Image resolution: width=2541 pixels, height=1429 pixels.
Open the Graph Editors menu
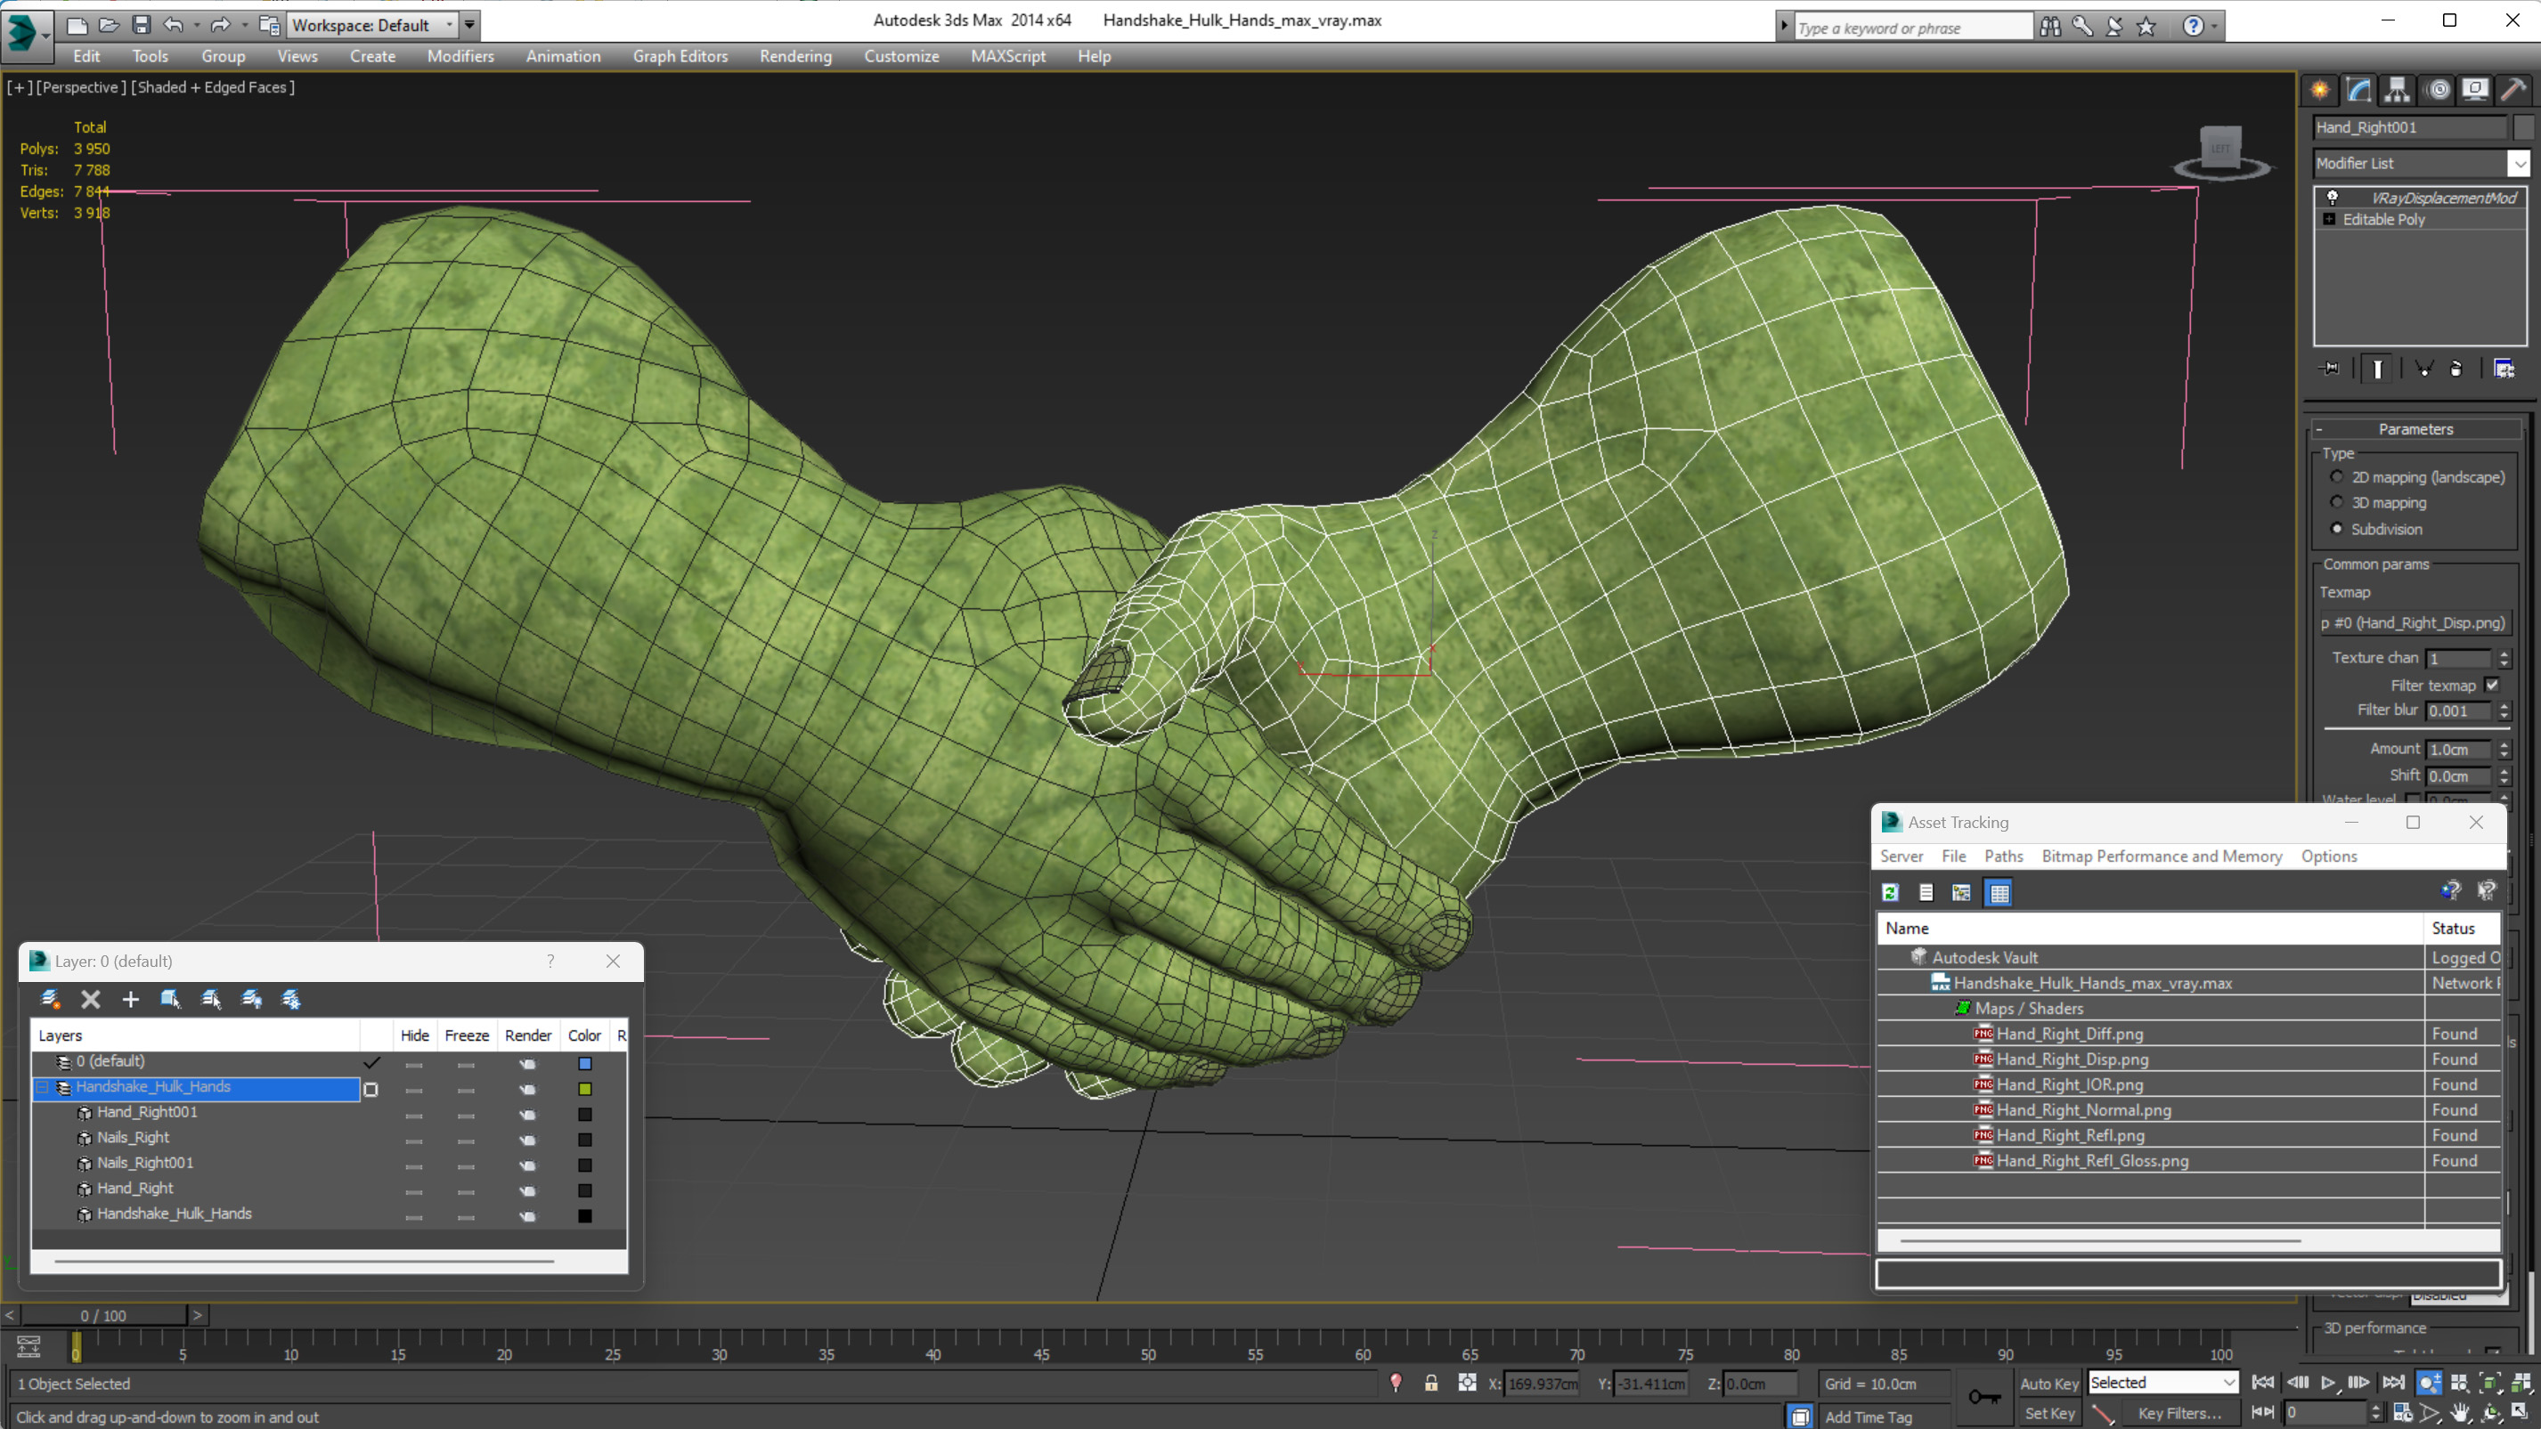[x=680, y=56]
